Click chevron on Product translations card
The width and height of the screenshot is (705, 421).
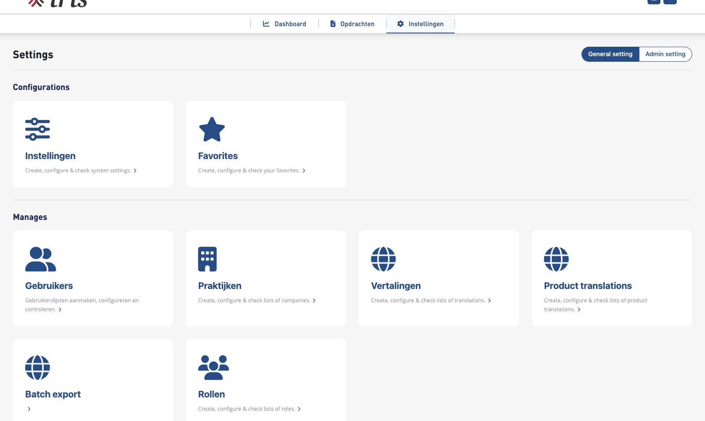coord(579,309)
